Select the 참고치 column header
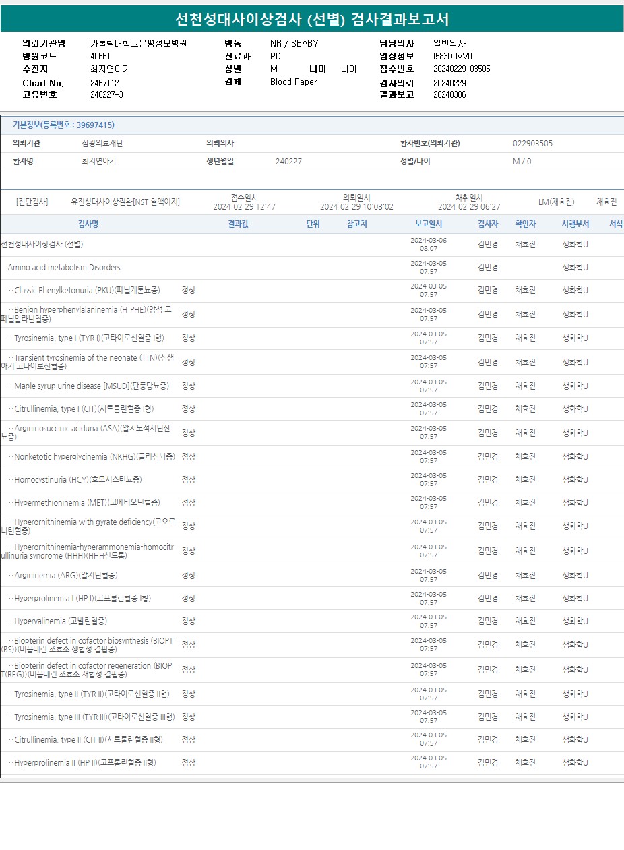The width and height of the screenshot is (624, 850). (x=356, y=224)
